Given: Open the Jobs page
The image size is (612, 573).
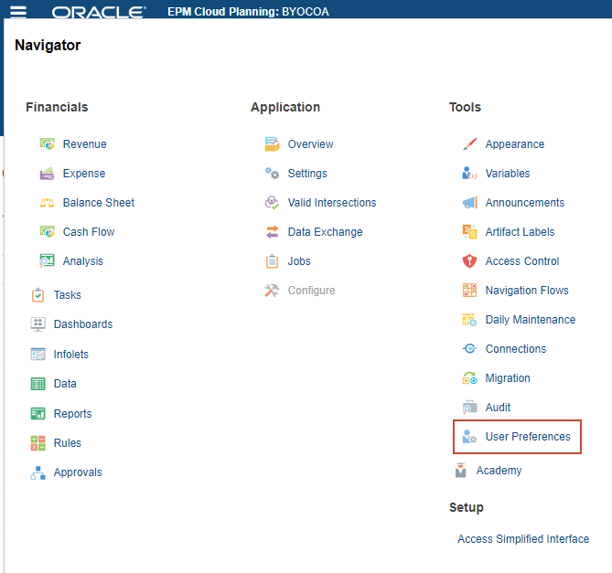Looking at the screenshot, I should [x=299, y=261].
